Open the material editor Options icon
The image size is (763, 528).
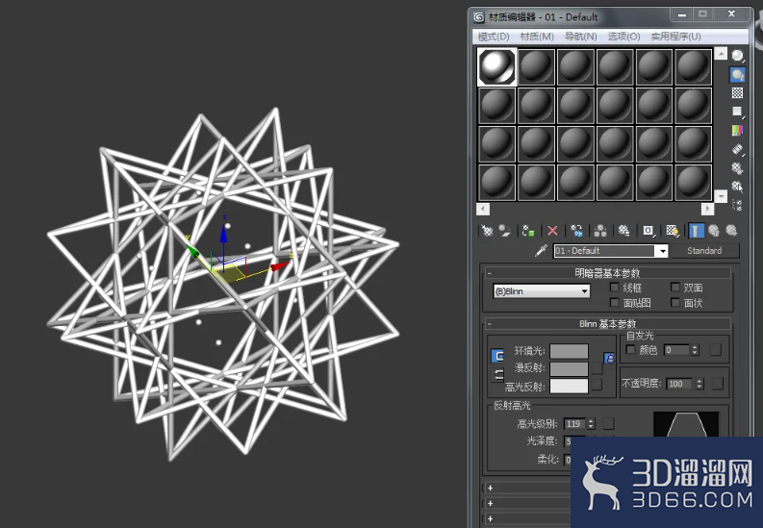pyautogui.click(x=738, y=168)
